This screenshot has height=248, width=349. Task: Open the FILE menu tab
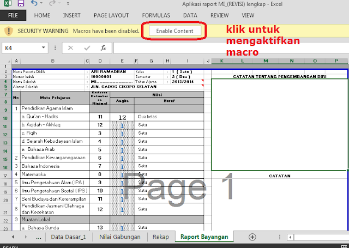(x=13, y=15)
